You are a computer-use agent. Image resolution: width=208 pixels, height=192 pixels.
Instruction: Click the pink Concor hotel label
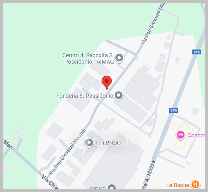(x=196, y=135)
